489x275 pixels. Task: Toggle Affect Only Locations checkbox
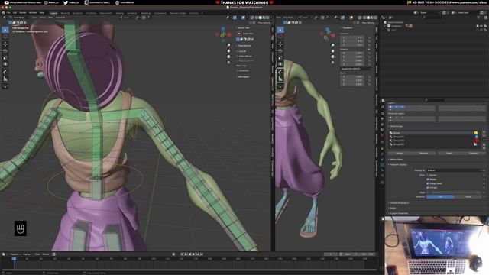pyautogui.click(x=238, y=70)
